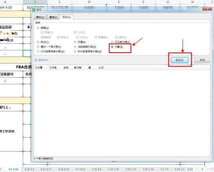Viewport: 214px width, 172px height.
Task: Choose 当前数据区域(N) option
Action: coord(75,47)
